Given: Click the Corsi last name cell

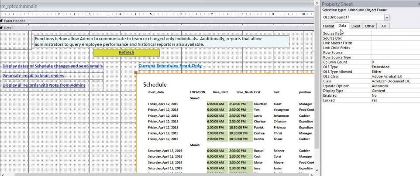Looking at the screenshot, I should [x=278, y=157].
